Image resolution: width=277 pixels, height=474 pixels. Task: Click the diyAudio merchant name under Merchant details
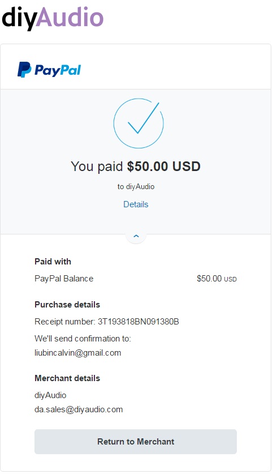[x=50, y=395]
